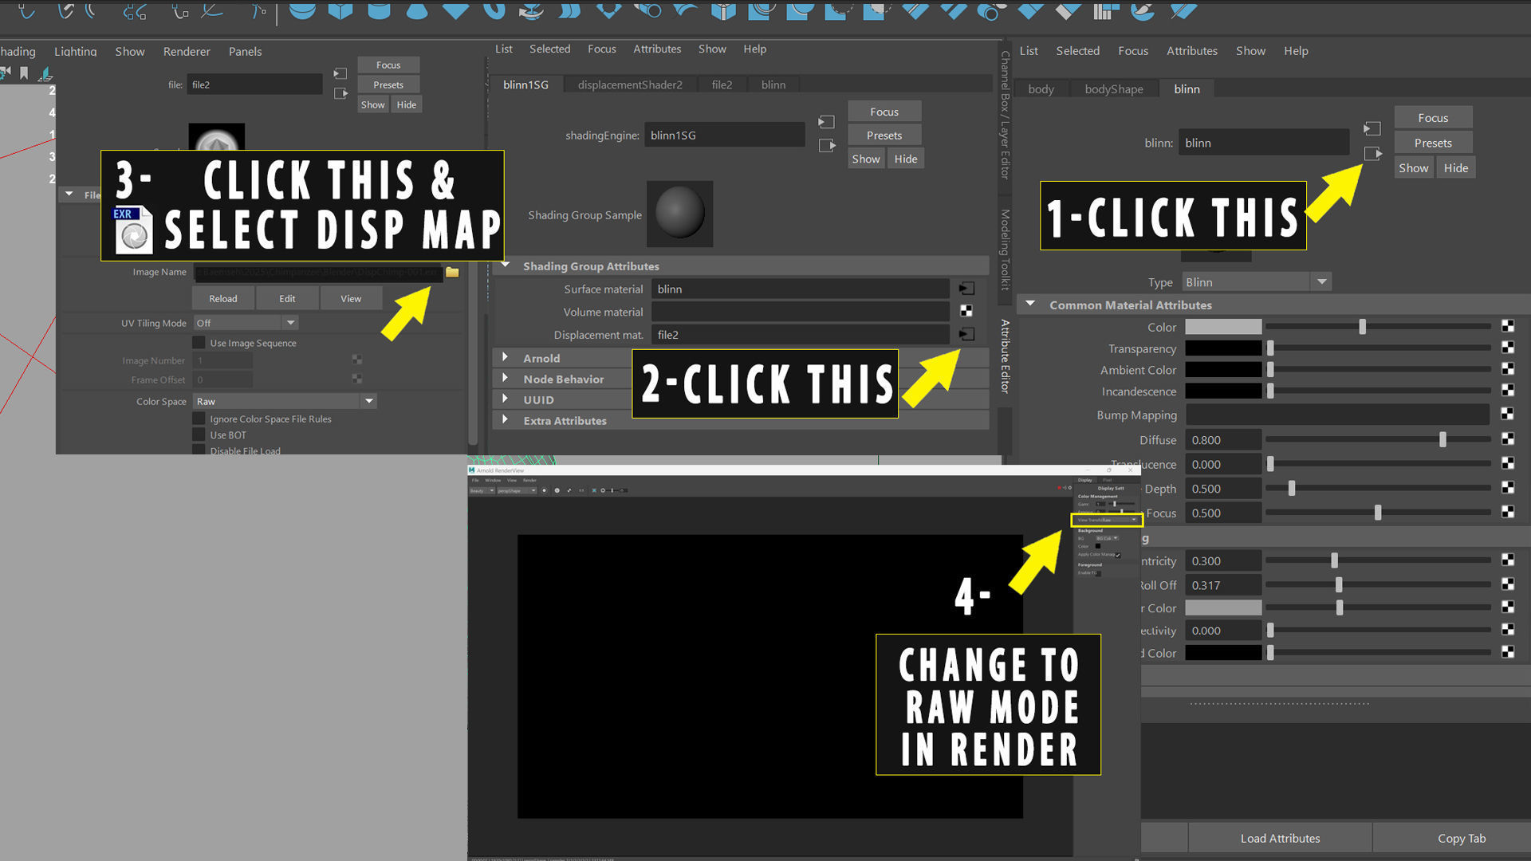Viewport: 1531px width, 861px height.
Task: Click output connection arrow icon next to blinn name
Action: click(1372, 153)
